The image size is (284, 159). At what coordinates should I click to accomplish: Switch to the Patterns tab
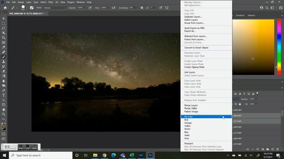coord(251,15)
